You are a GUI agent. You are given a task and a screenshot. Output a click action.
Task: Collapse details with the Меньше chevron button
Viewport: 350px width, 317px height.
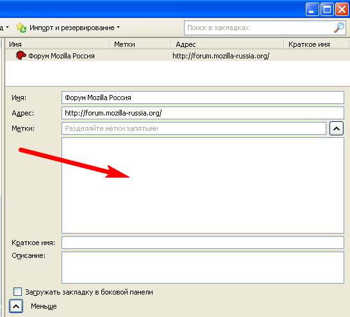point(16,306)
